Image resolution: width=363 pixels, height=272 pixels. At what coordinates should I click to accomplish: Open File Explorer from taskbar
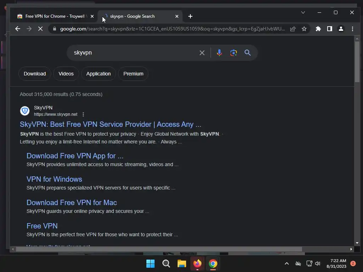click(182, 263)
